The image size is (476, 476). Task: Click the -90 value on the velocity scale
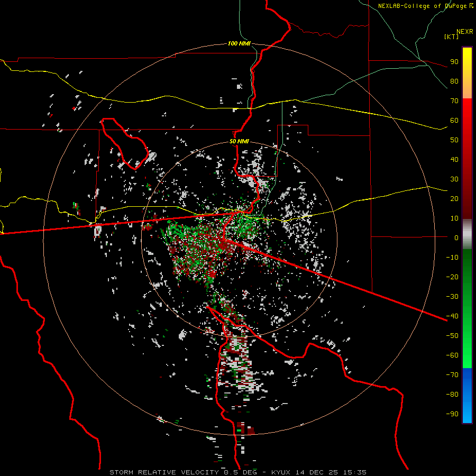[452, 414]
